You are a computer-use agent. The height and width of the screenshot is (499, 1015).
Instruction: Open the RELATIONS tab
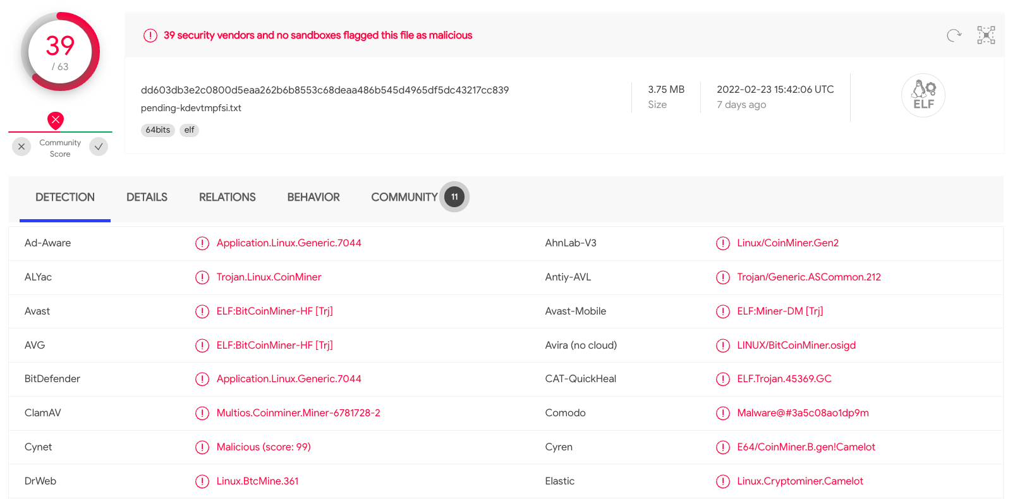[227, 197]
